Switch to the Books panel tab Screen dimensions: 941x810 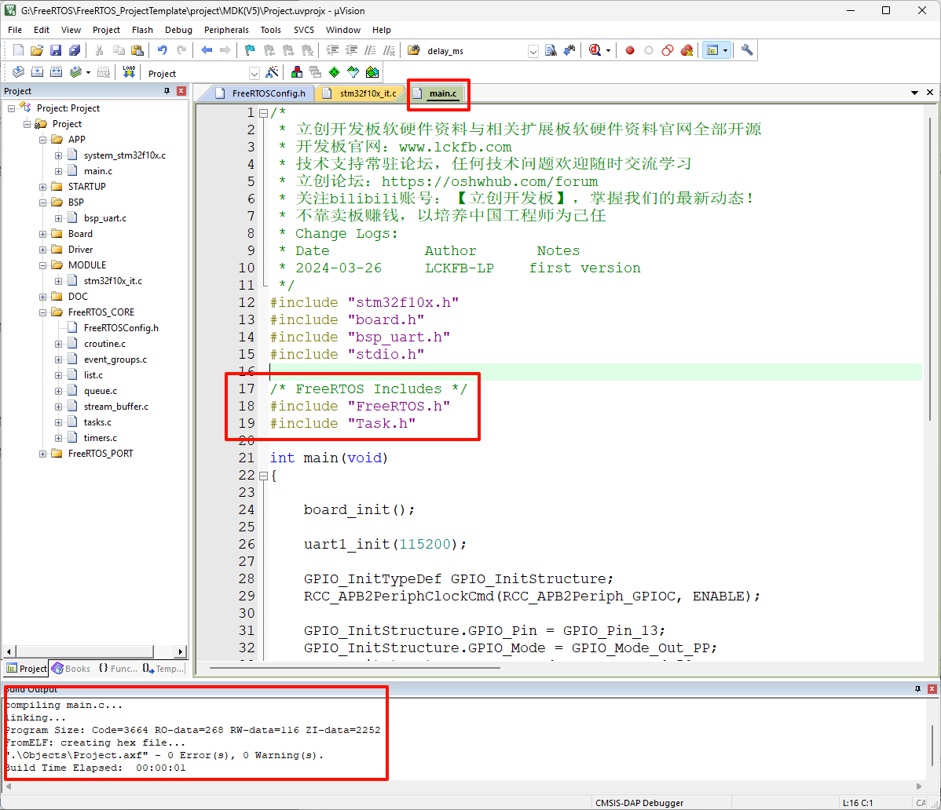coord(71,669)
